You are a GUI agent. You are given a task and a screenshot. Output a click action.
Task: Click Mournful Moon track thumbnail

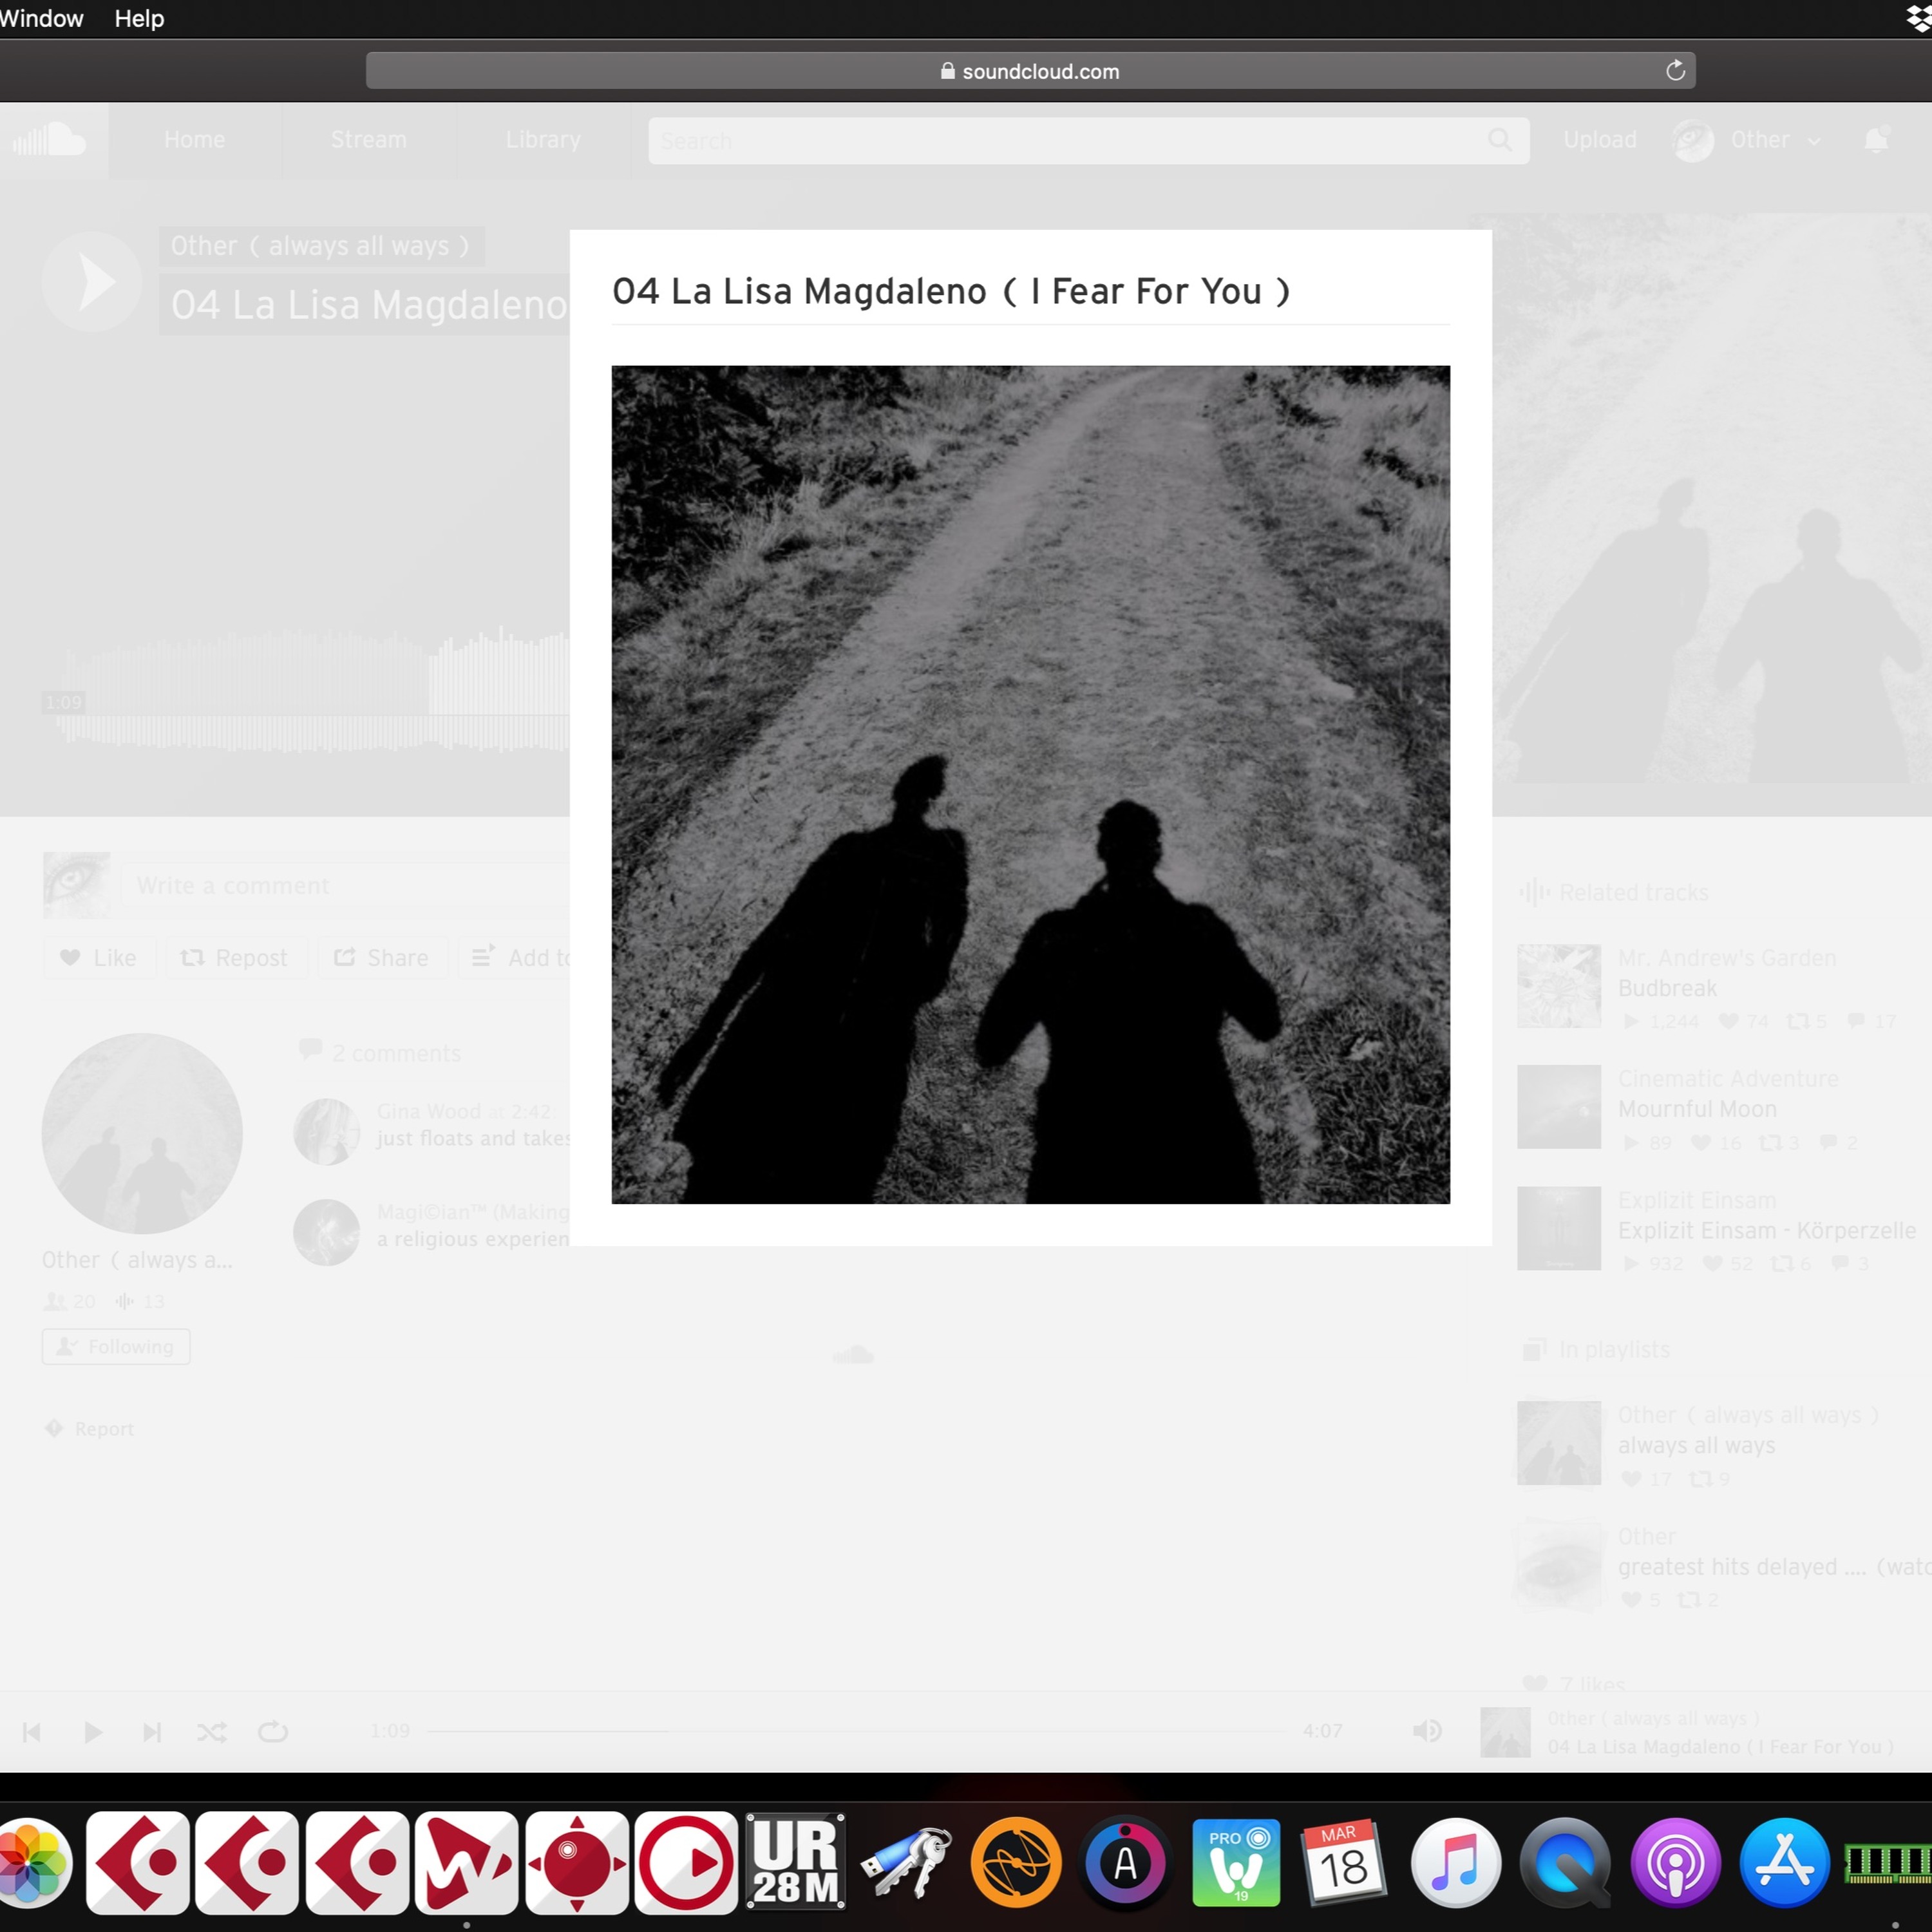coord(1558,1107)
